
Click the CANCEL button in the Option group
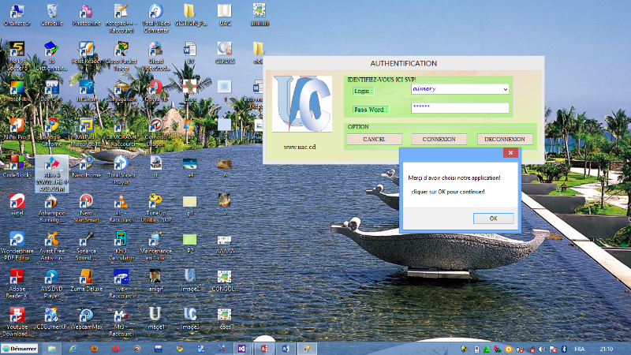point(374,139)
